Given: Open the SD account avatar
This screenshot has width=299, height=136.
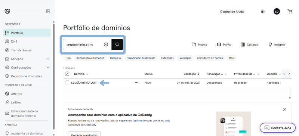Looking at the screenshot, I should coord(277,12).
